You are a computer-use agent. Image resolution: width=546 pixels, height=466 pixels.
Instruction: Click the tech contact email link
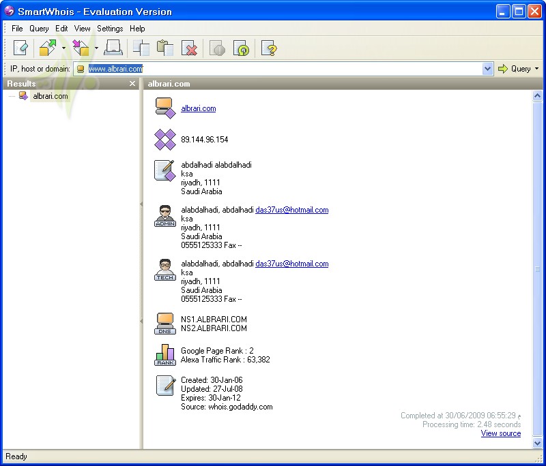point(292,264)
